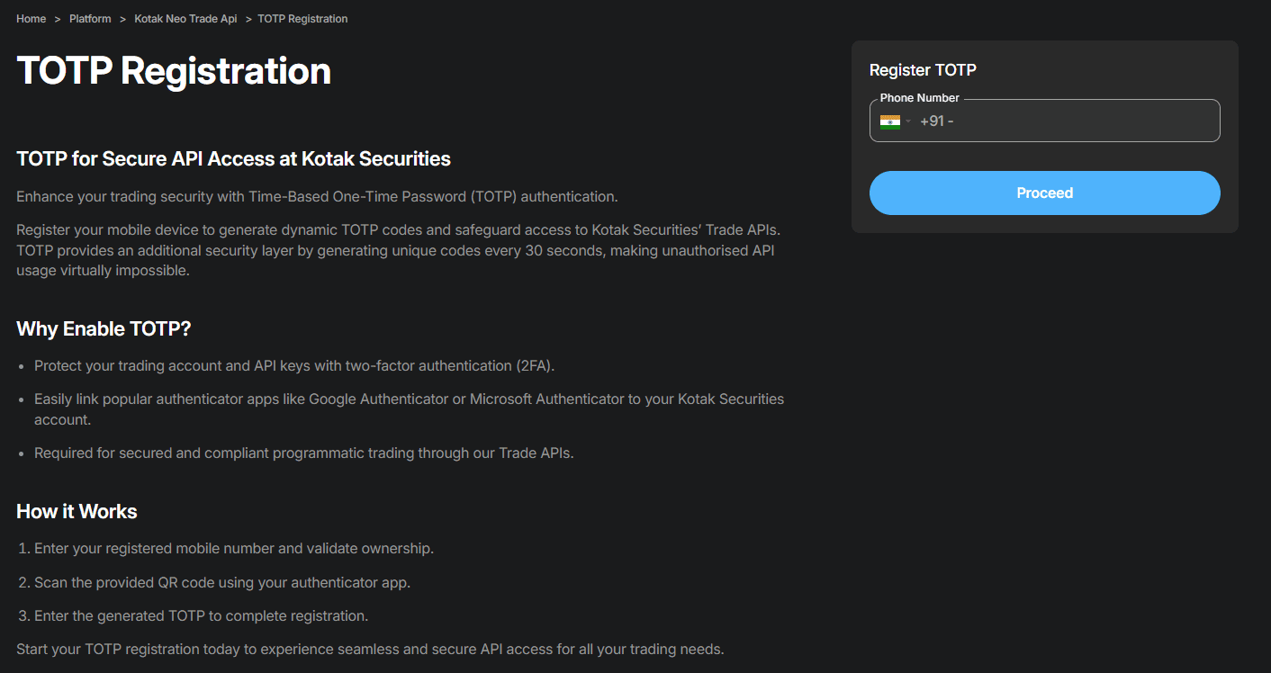Go to the Home breadcrumb link

[32, 19]
